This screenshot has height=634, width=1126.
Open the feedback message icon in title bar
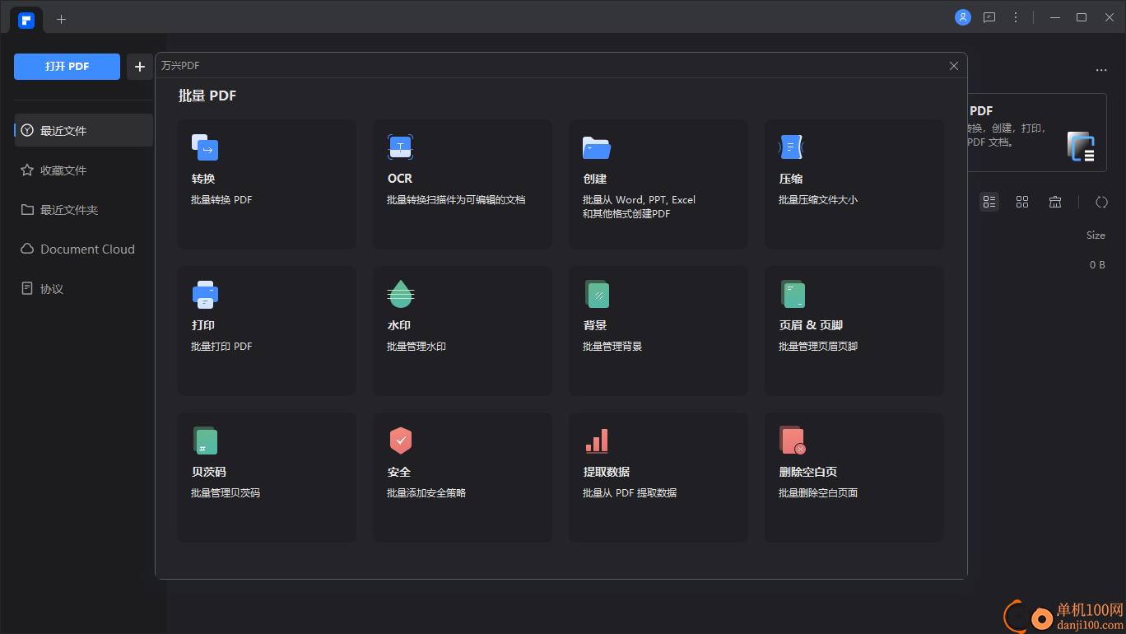(x=989, y=17)
